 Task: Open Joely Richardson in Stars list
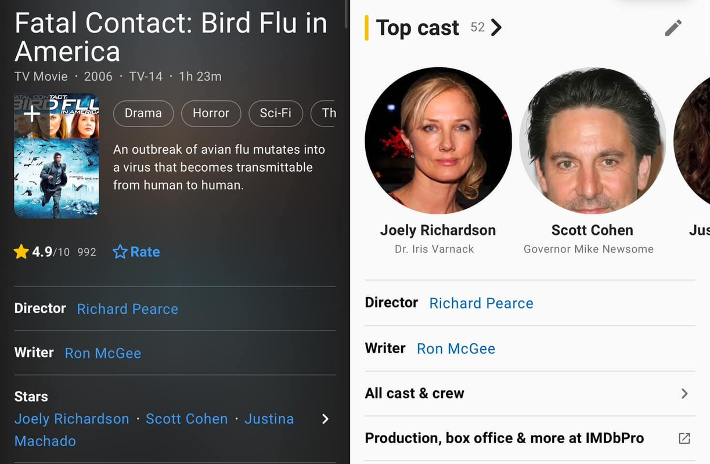[72, 419]
